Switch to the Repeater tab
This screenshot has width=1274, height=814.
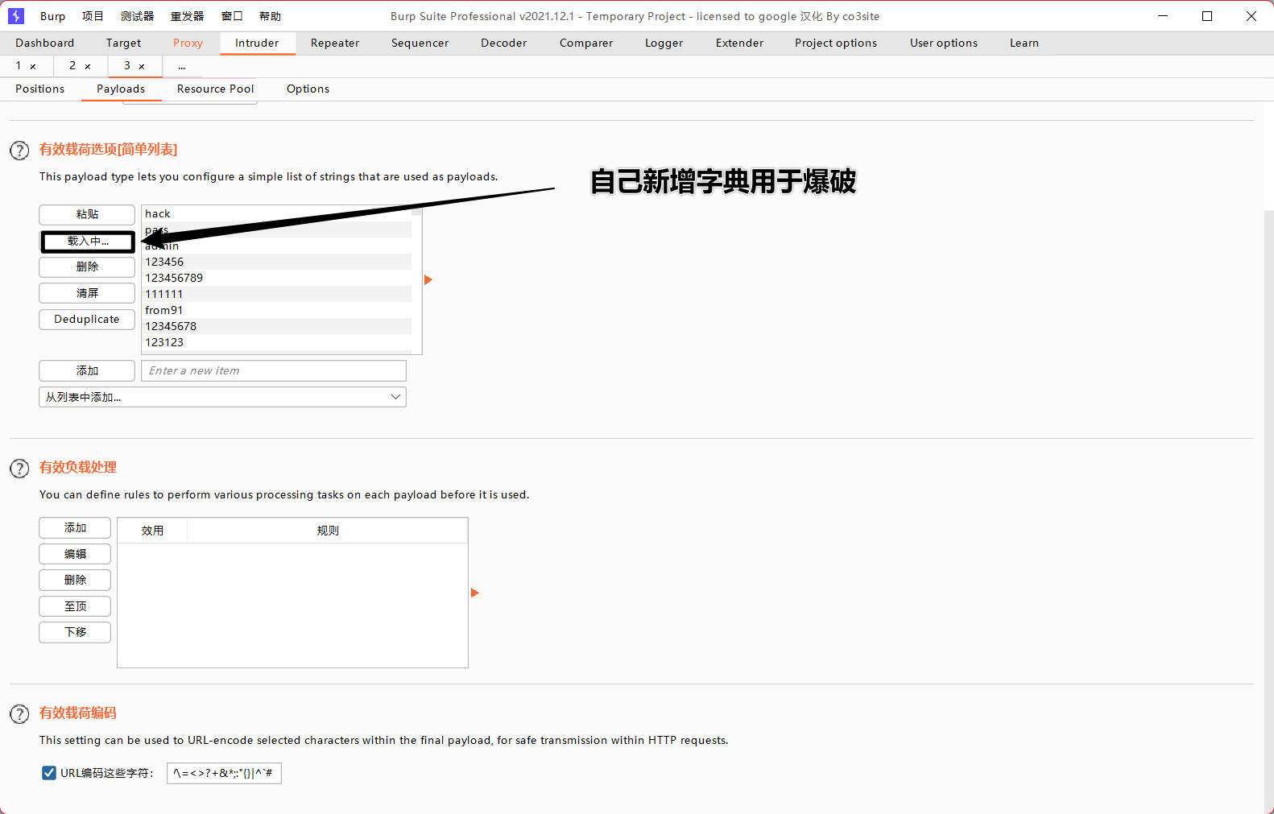point(335,43)
